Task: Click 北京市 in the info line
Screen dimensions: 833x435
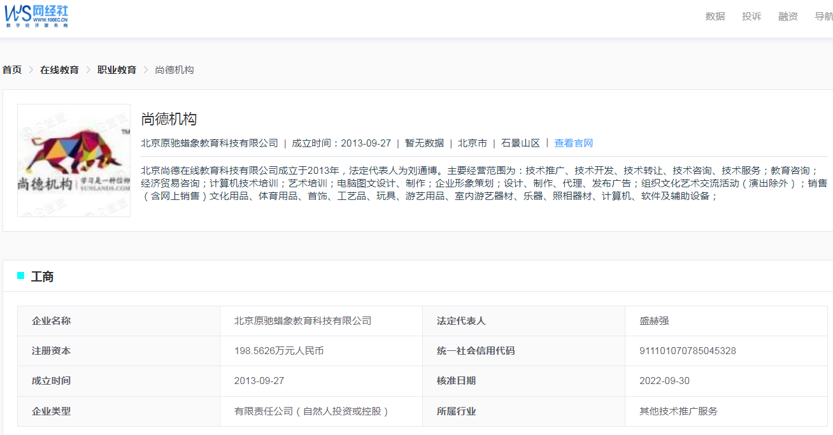Action: [473, 143]
